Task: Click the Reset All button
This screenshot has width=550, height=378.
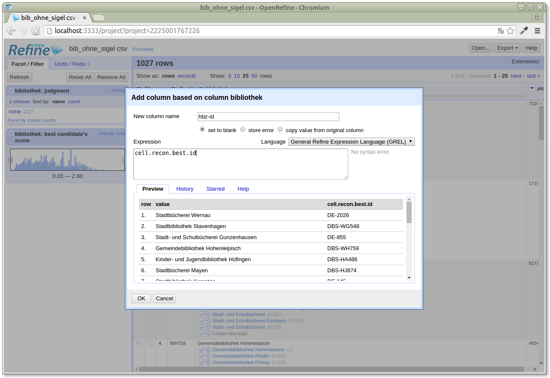Action: (x=80, y=77)
